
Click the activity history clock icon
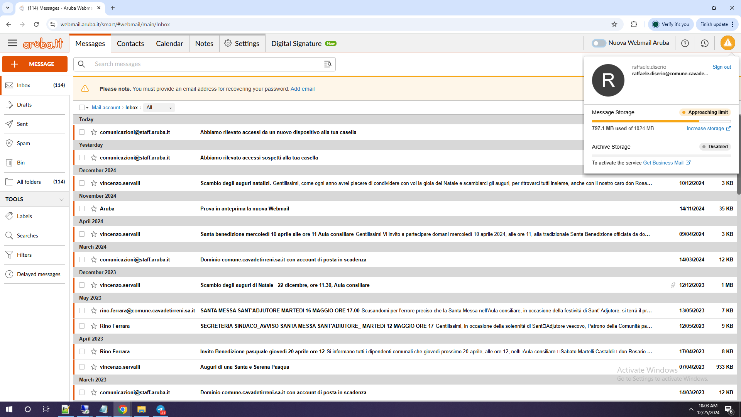[704, 43]
